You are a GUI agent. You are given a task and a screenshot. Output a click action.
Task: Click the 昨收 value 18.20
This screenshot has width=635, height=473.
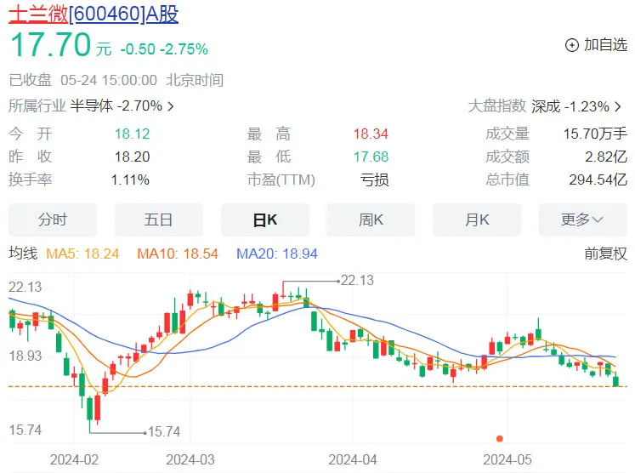point(133,157)
